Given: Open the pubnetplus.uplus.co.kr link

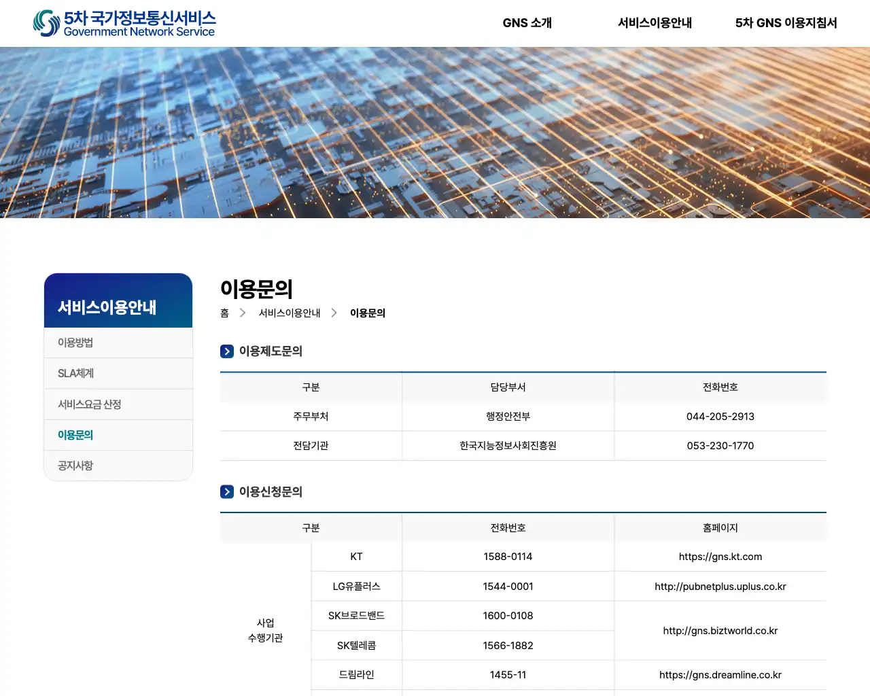Looking at the screenshot, I should tap(720, 586).
